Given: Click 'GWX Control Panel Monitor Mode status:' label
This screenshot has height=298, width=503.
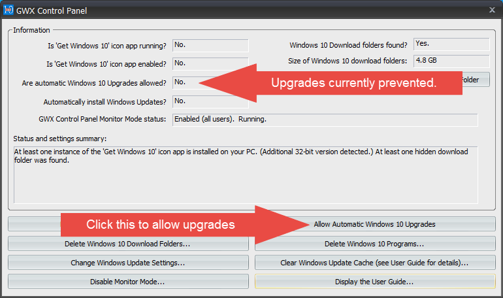Looking at the screenshot, I should point(103,119).
